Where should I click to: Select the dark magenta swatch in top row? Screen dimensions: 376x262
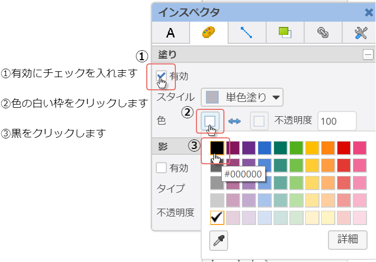point(233,148)
